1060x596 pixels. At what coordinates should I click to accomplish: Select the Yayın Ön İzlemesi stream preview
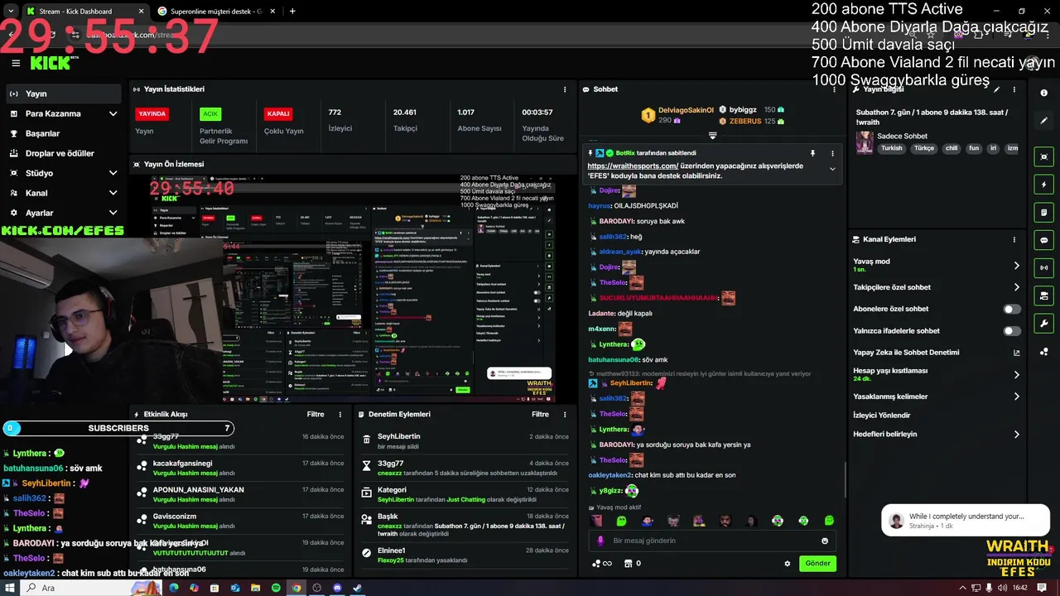[x=354, y=288]
